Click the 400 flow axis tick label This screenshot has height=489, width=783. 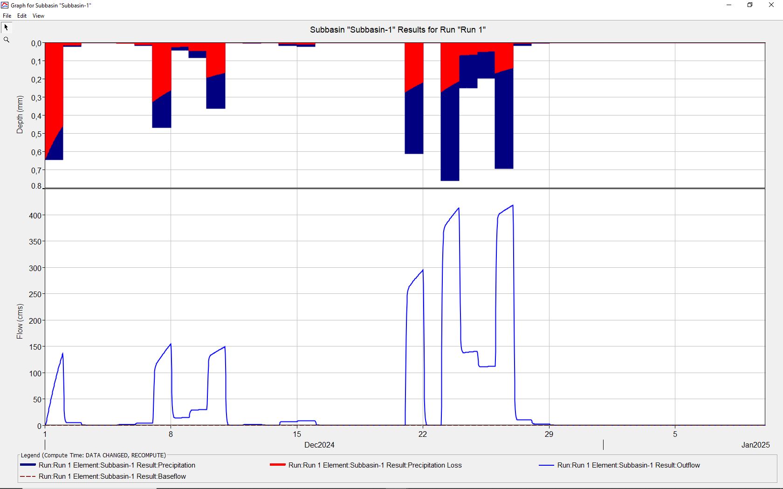35,216
